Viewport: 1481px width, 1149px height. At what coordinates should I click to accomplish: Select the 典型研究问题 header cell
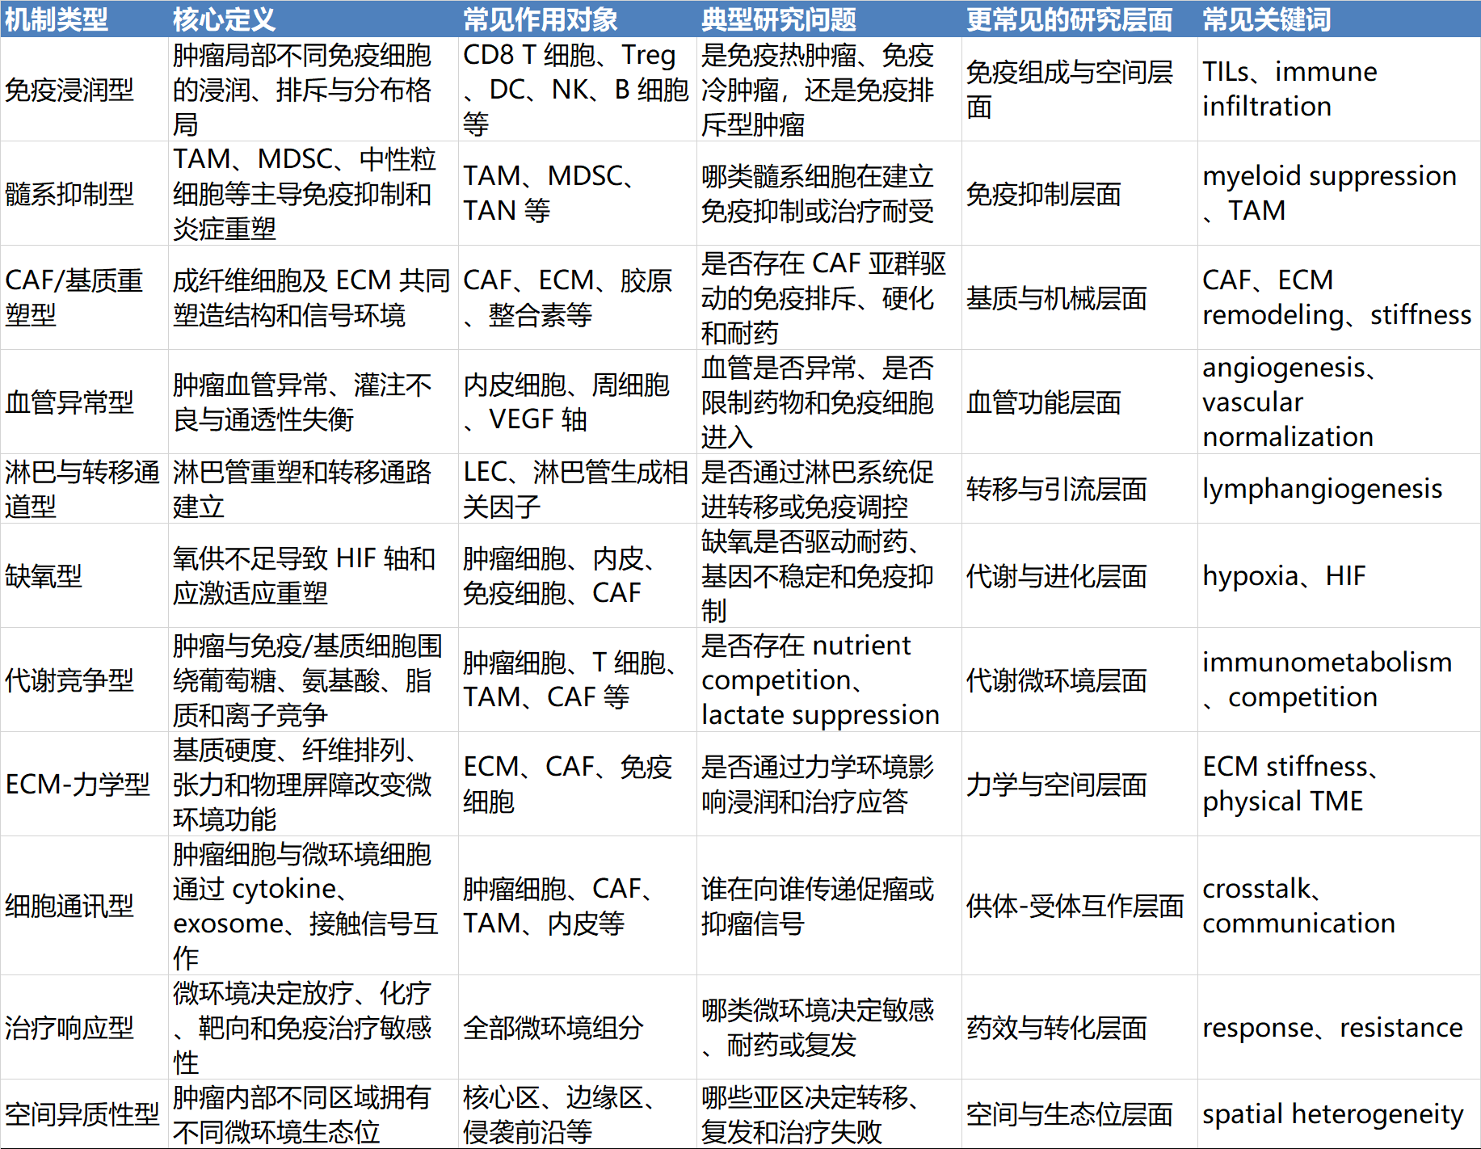(778, 19)
